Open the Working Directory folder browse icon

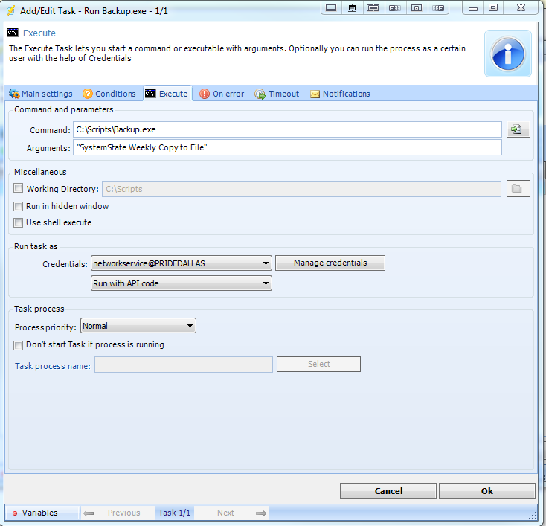(x=517, y=189)
